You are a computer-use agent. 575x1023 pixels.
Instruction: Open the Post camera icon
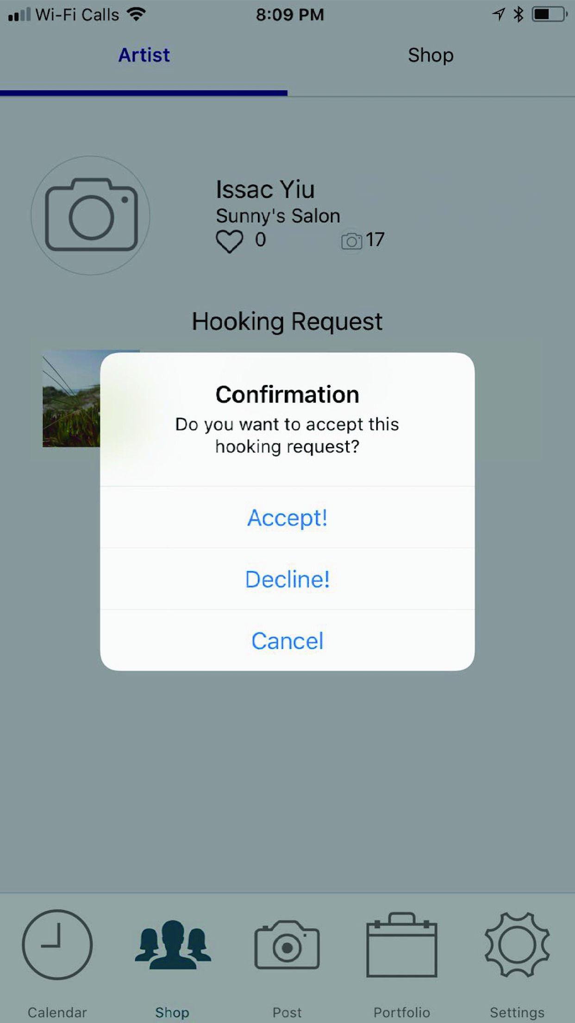(x=287, y=944)
